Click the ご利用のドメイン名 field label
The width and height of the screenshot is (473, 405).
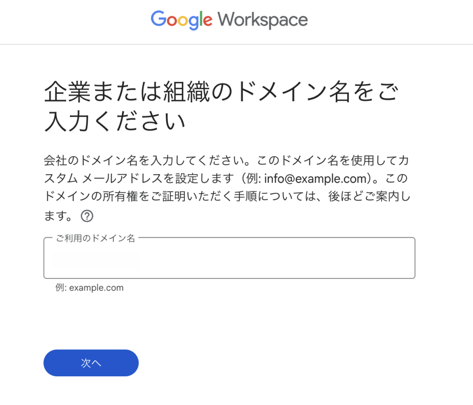click(x=96, y=238)
